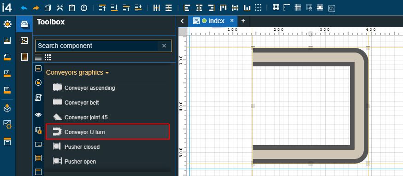Clear the search component field
The image size is (403, 176).
click(x=164, y=46)
